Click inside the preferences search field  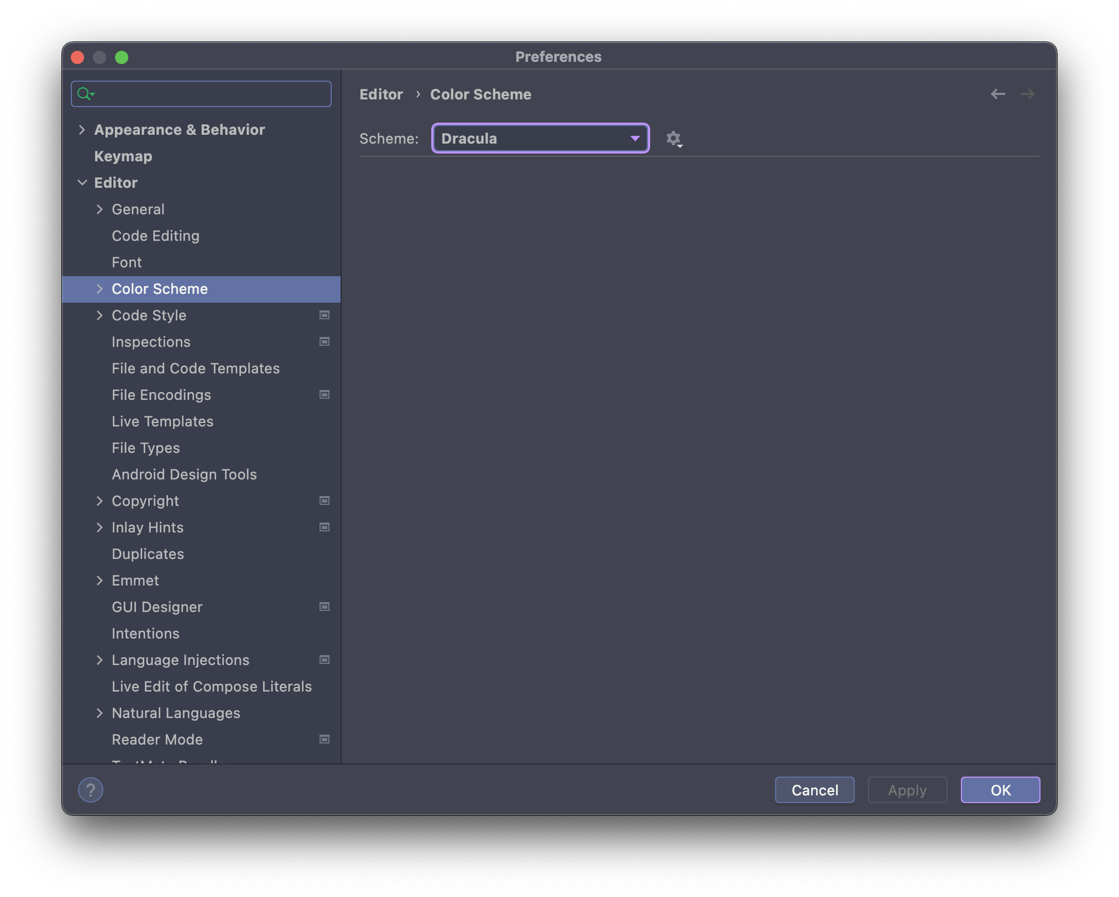(201, 92)
